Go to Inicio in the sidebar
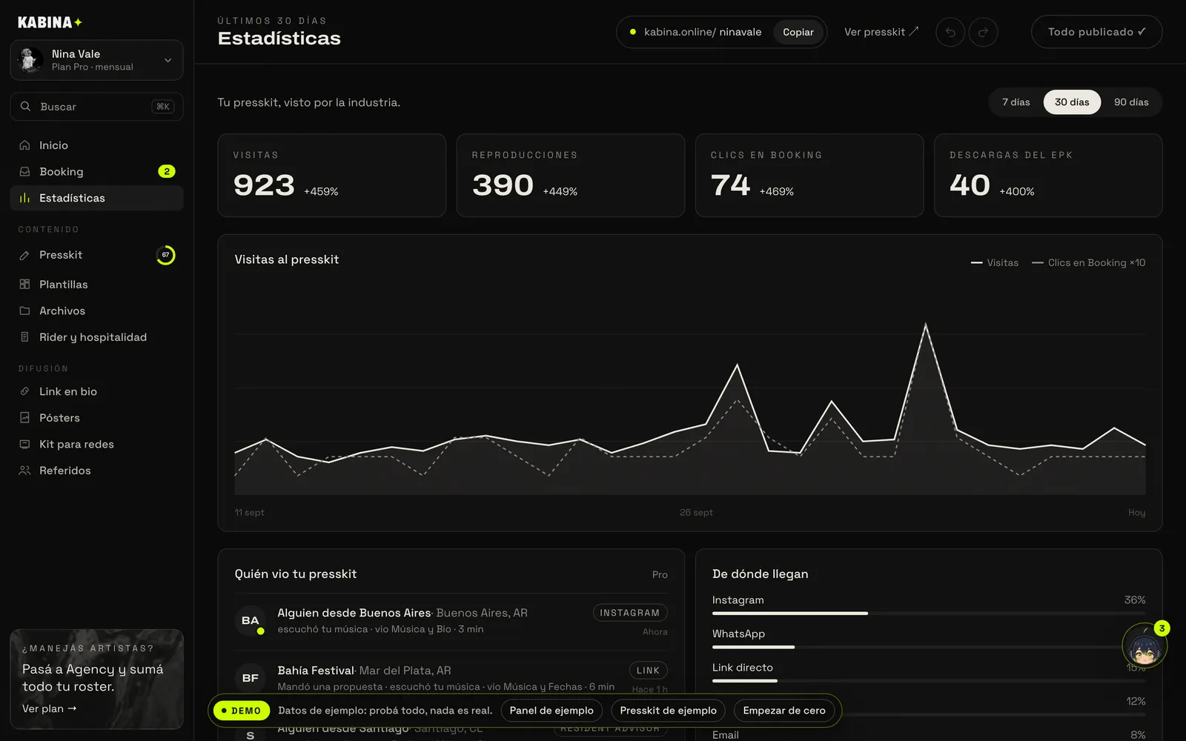 tap(96, 145)
